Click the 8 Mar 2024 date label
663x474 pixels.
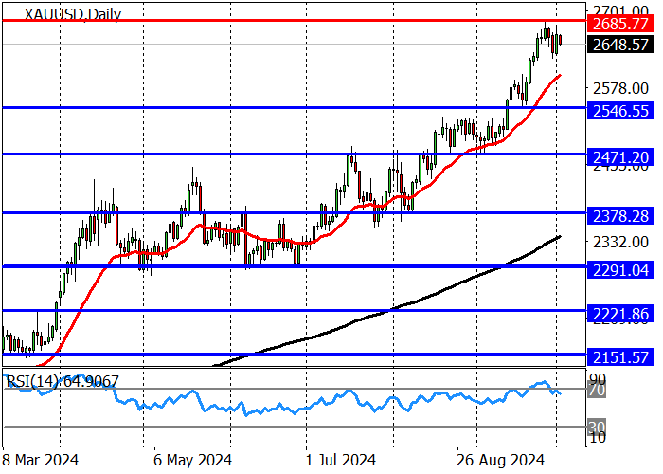coord(40,460)
